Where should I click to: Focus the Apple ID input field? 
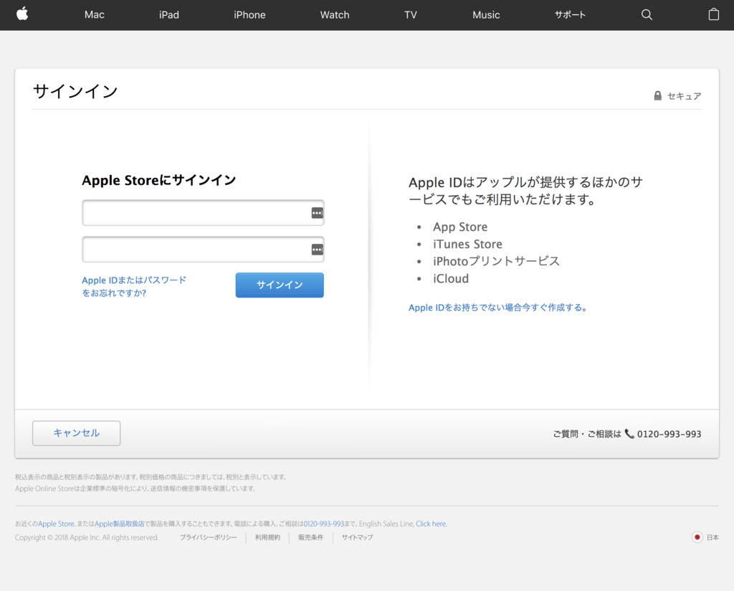(203, 213)
